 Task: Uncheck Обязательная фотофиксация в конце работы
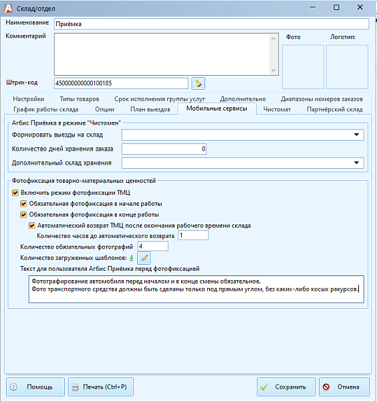(x=23, y=214)
